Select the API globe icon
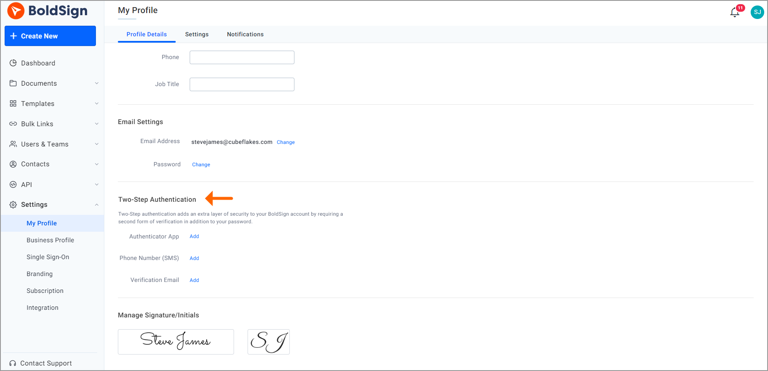768x371 pixels. 13,184
